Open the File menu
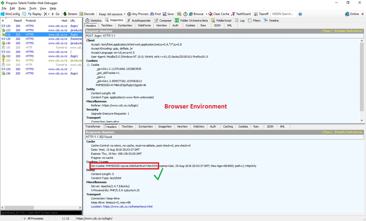The height and width of the screenshot is (221, 366). coord(4,8)
